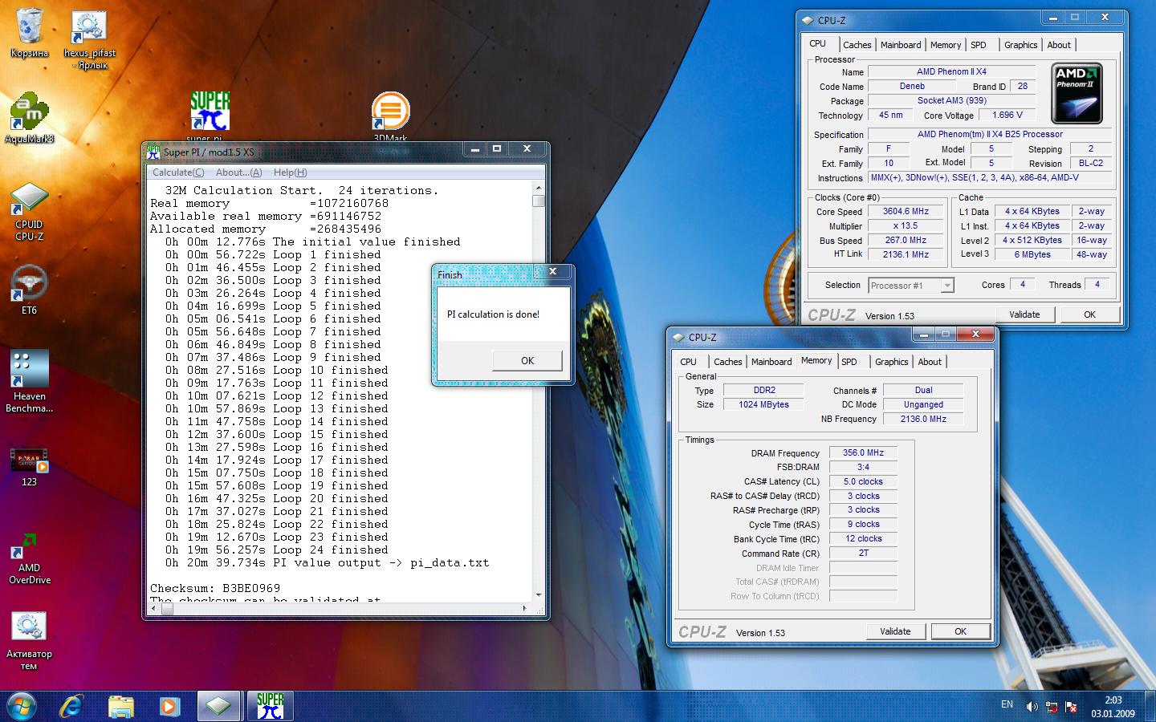Open Windows Explorer from taskbar
Screen dimensions: 1156x722
click(x=120, y=706)
